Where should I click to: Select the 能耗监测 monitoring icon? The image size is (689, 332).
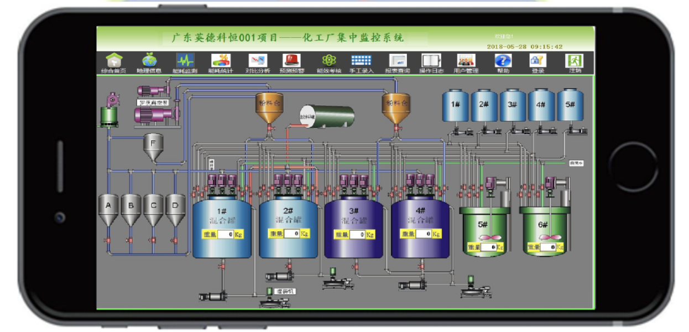click(x=185, y=60)
